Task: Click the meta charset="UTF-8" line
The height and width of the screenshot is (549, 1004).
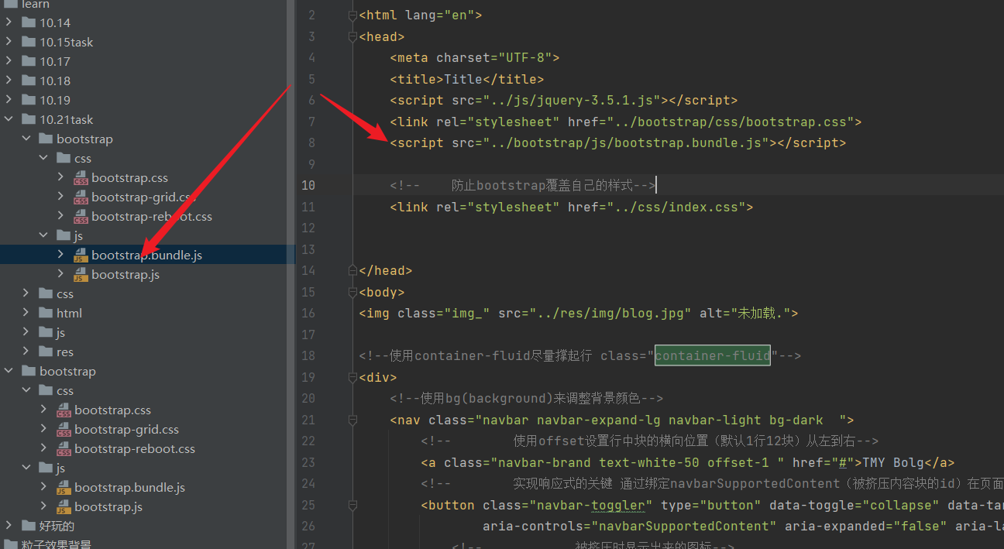Action: coord(475,58)
